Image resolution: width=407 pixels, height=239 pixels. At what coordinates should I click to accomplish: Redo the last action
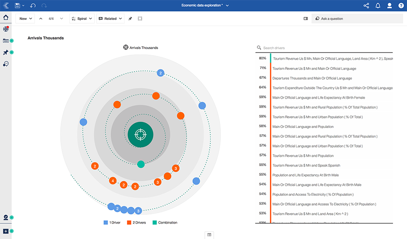44,6
